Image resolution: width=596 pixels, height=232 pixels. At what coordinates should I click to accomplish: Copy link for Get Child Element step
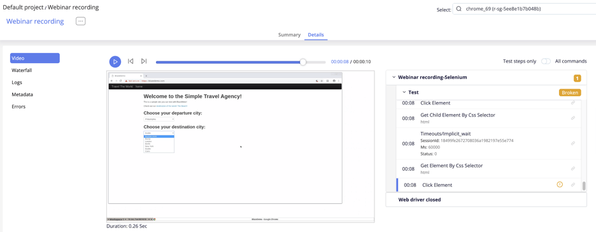point(573,119)
